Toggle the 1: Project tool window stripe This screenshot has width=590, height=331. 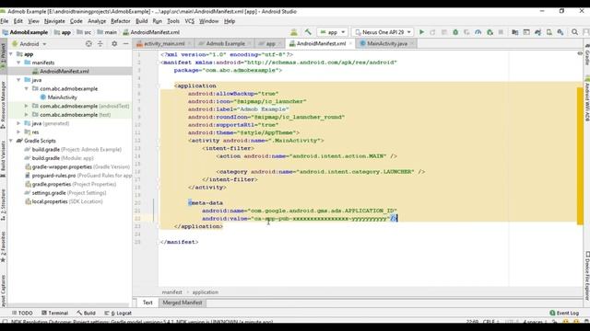pyautogui.click(x=3, y=56)
